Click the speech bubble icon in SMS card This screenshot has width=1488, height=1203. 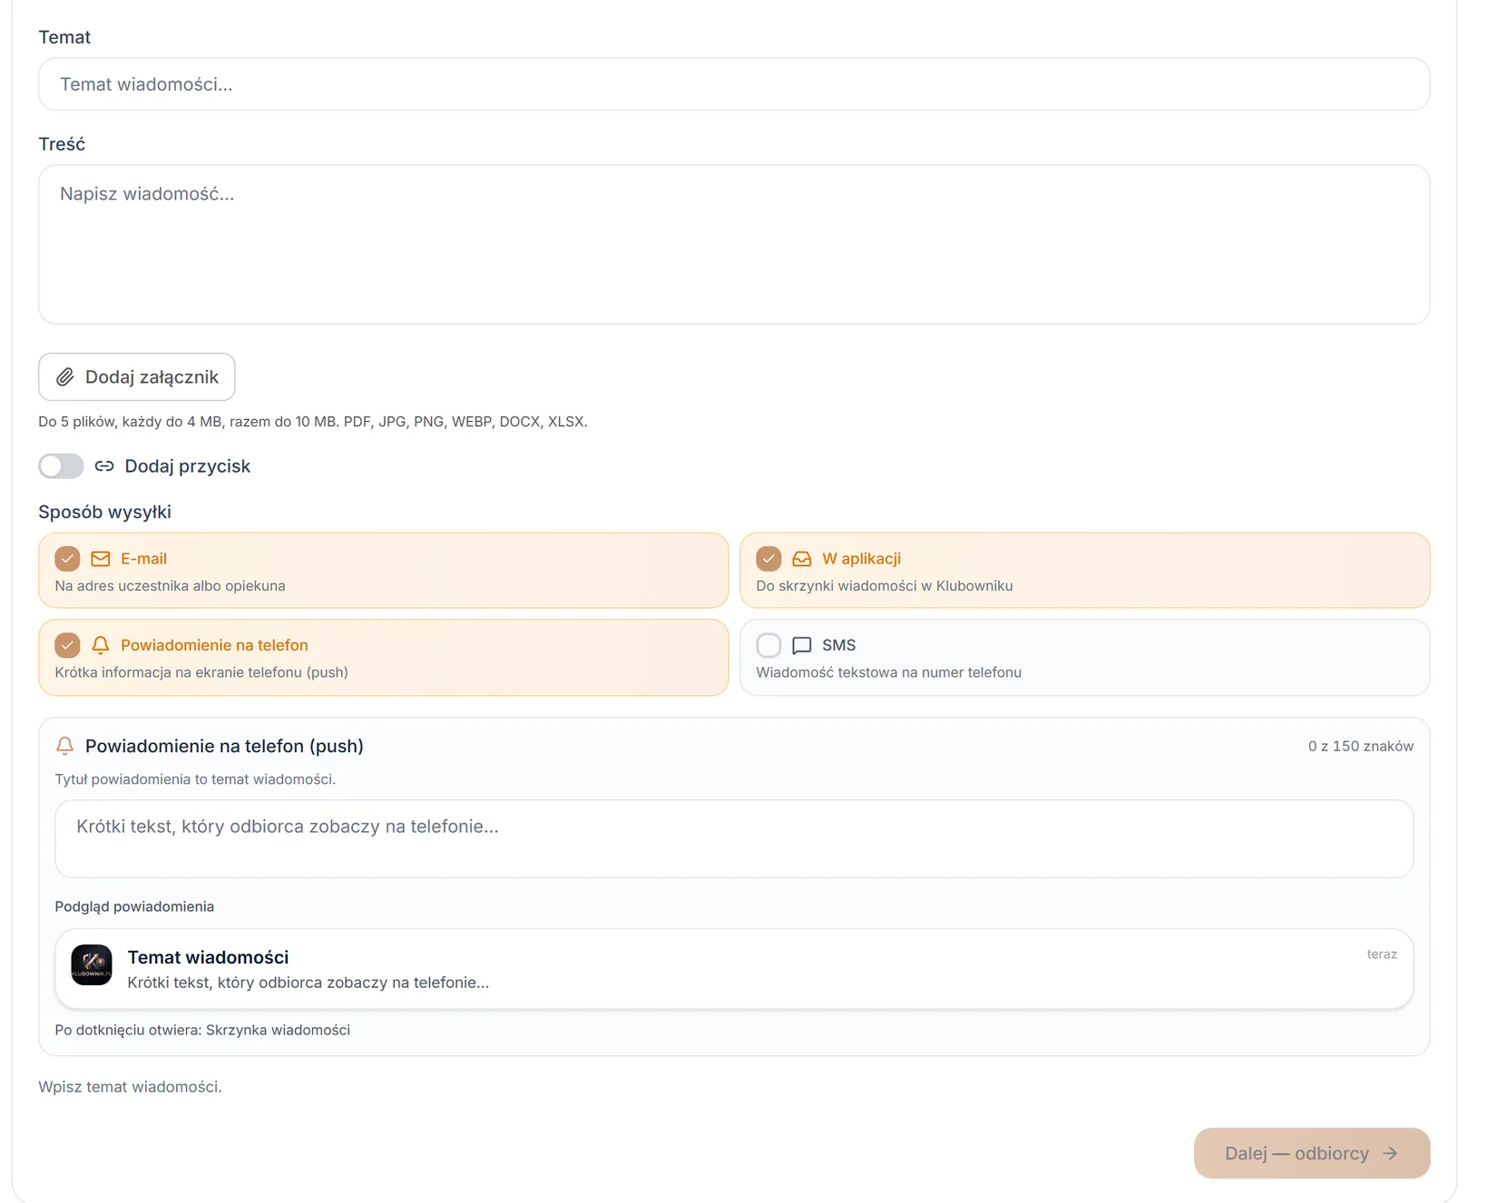click(802, 645)
